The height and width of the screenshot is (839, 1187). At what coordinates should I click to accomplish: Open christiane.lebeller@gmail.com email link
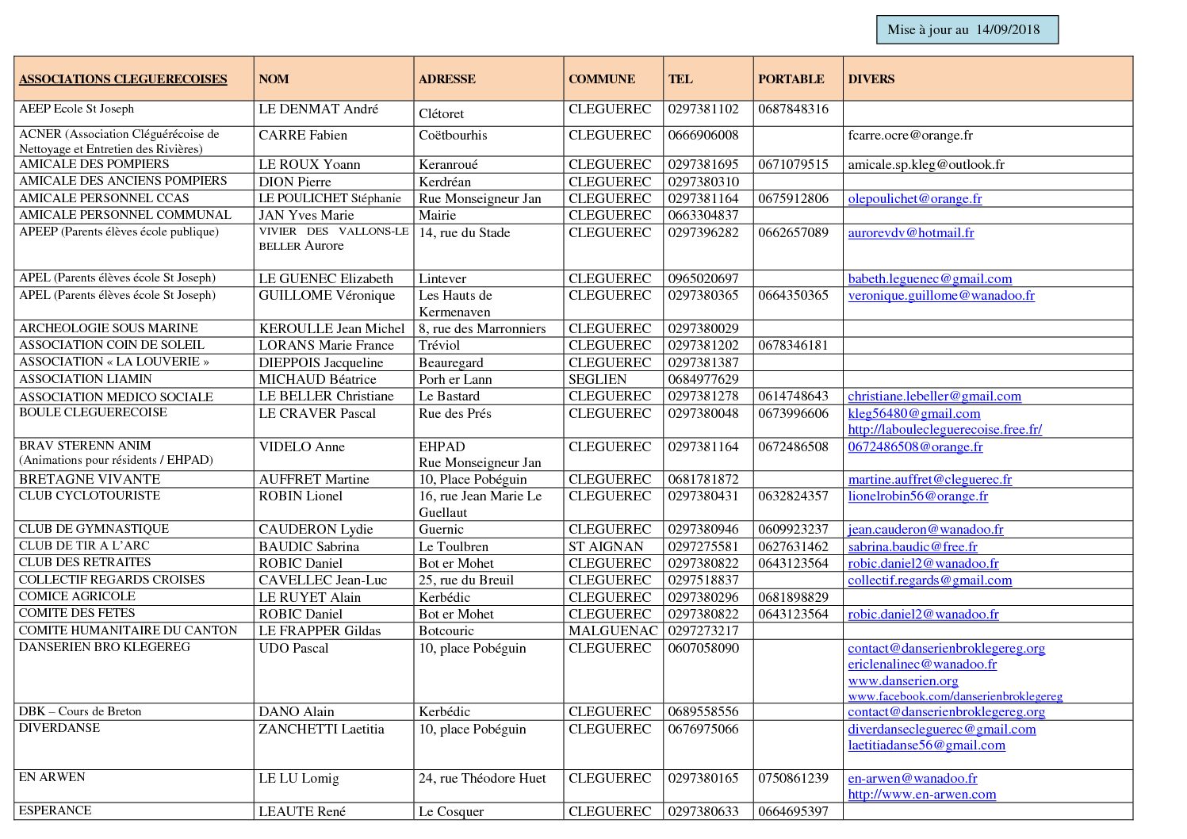(934, 397)
